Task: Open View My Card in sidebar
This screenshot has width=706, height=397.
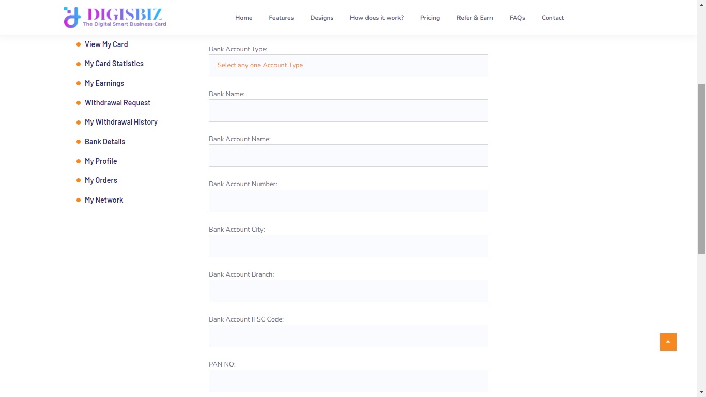Action: click(x=106, y=44)
